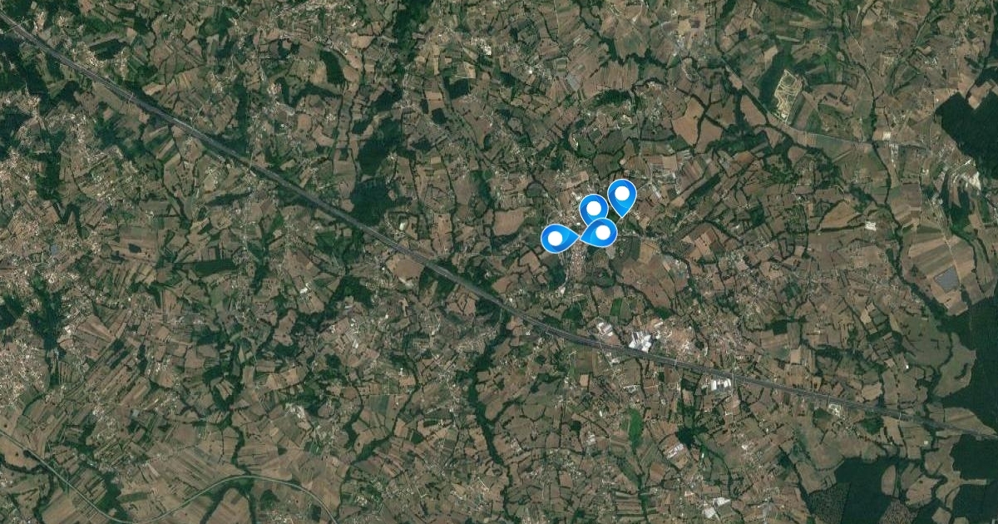Select the blue-gray solar panel field
998x524 pixels.
point(946,279)
